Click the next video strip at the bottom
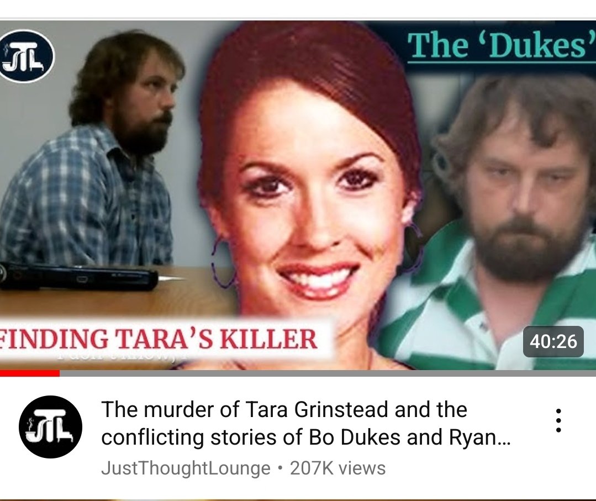 (298, 499)
